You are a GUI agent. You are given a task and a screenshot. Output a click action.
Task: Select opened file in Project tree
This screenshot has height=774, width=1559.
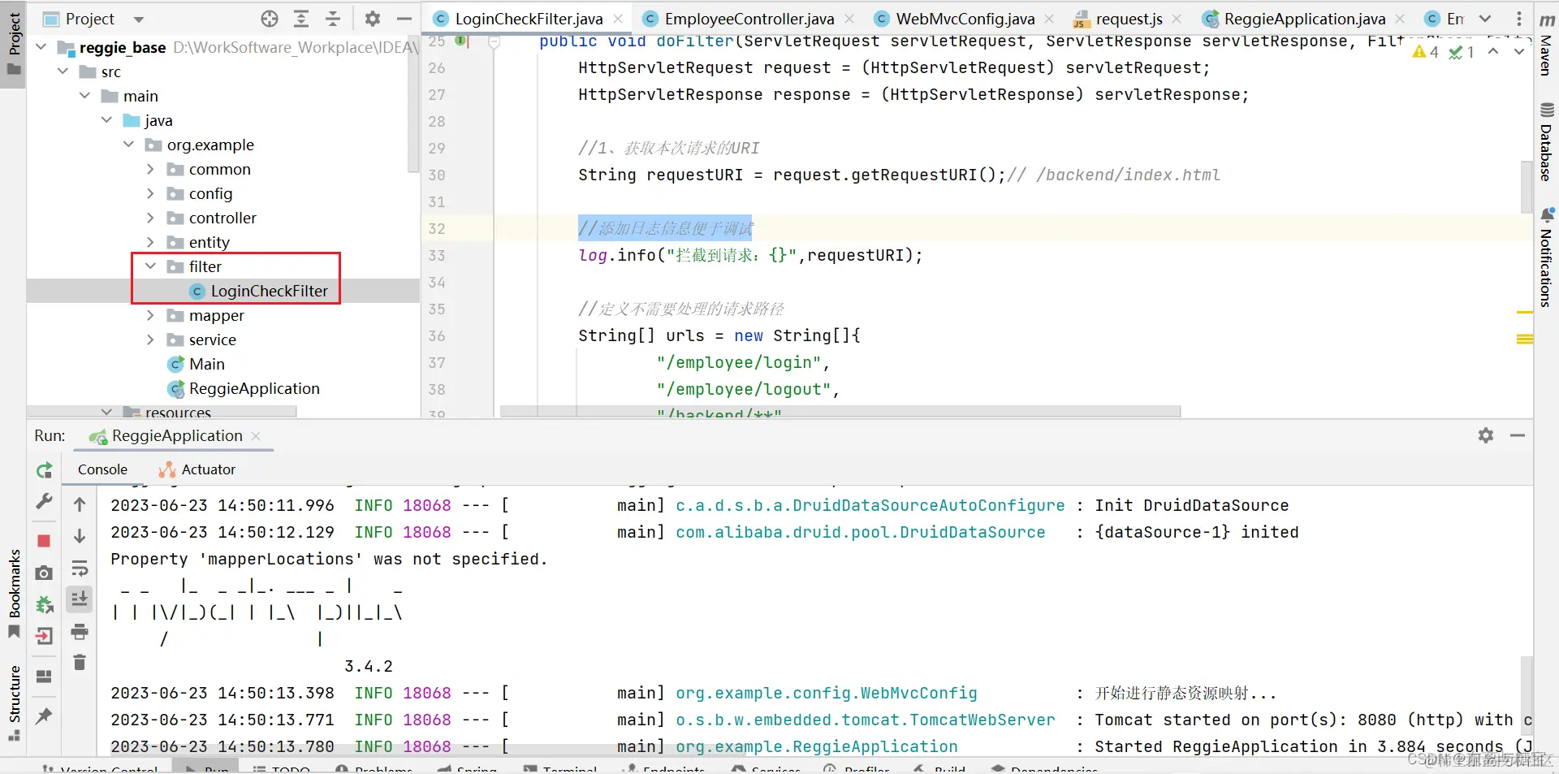tap(270, 19)
